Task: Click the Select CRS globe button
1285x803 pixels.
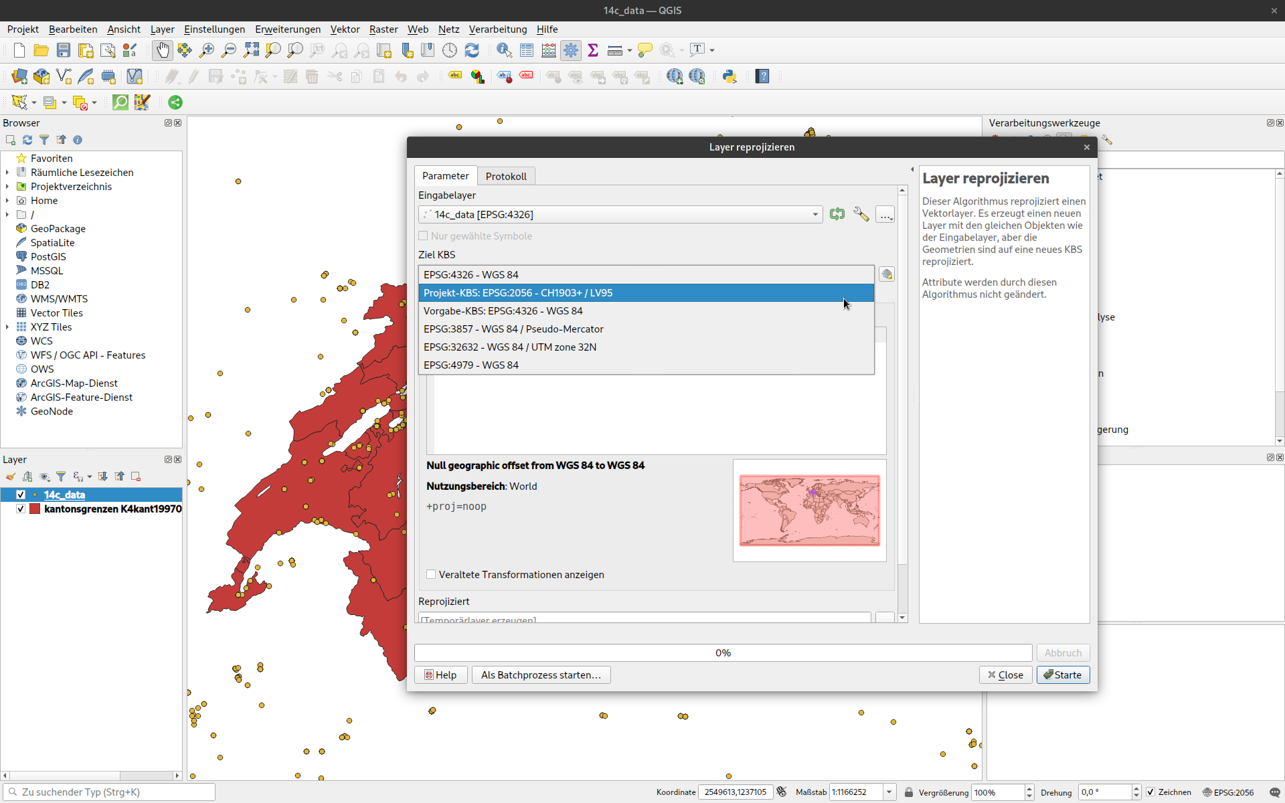Action: 887,274
